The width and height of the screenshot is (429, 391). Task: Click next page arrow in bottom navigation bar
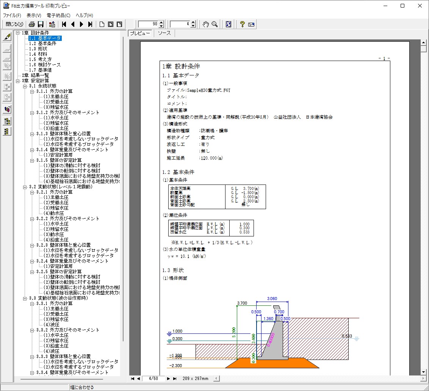click(x=168, y=379)
